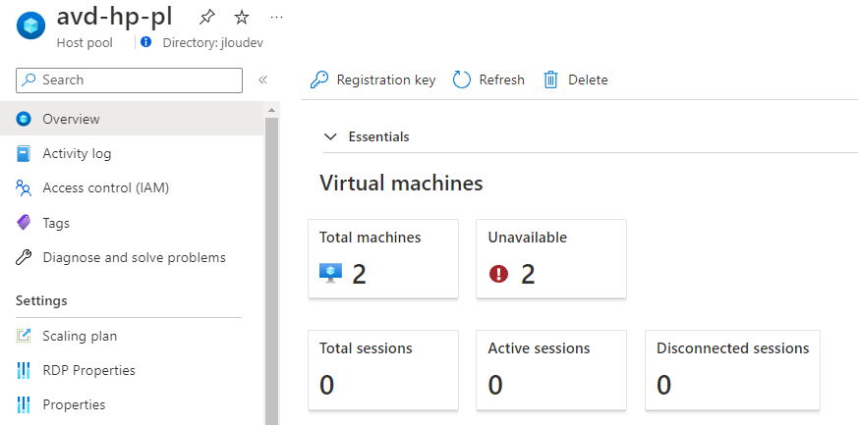Open the Scaling plan settings item

133,336
